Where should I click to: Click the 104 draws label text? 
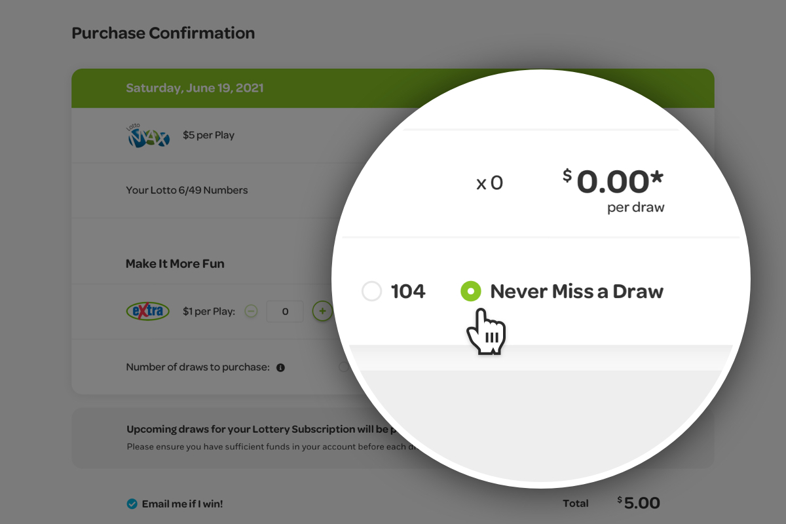click(x=408, y=291)
